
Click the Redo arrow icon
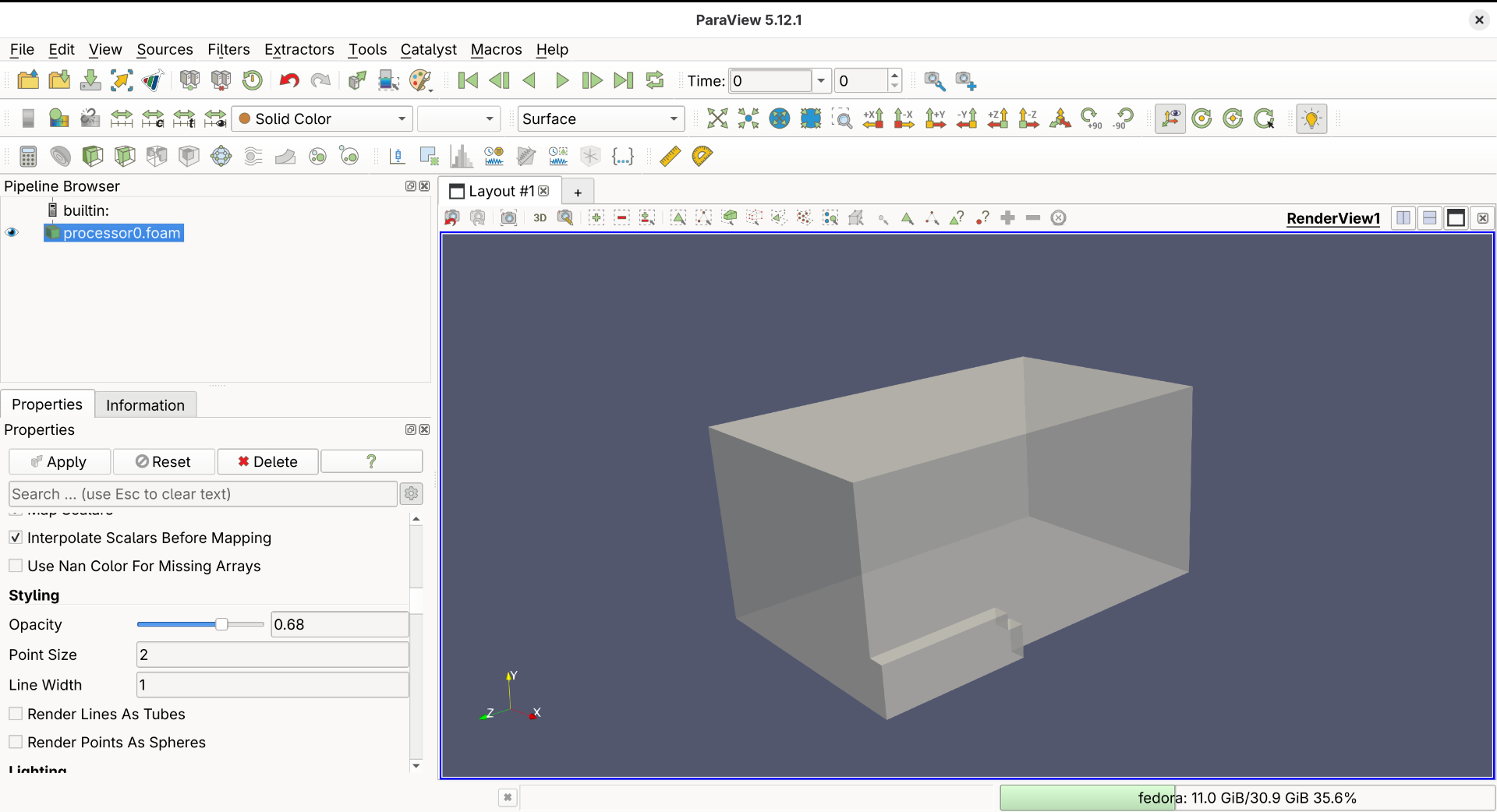pyautogui.click(x=320, y=80)
